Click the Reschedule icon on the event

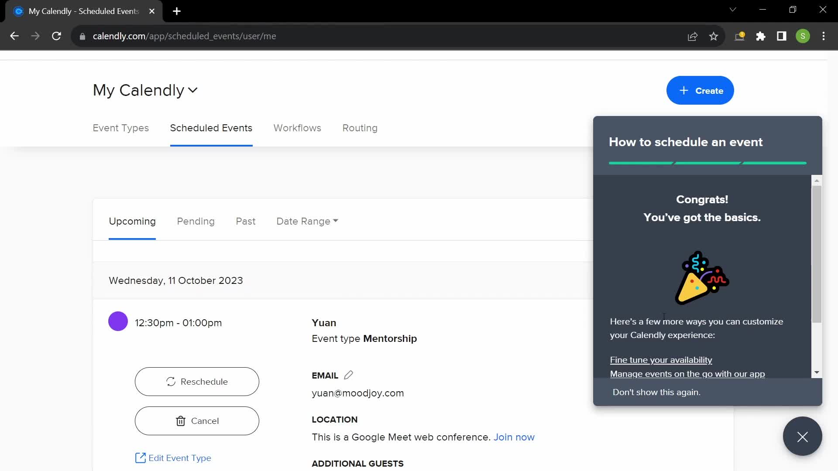(x=170, y=381)
